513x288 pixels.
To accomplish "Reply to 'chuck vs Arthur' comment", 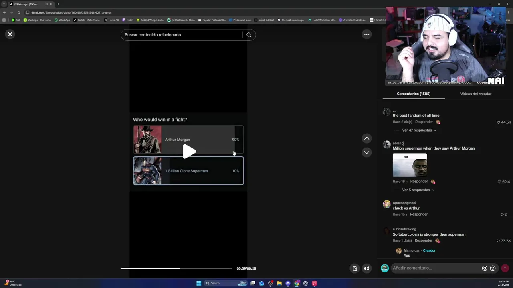I will point(419,214).
